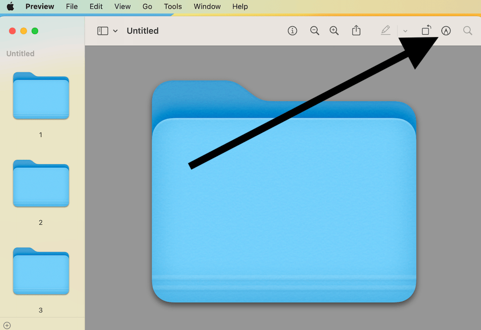This screenshot has width=481, height=330.
Task: Open the View menu
Action: pos(122,6)
